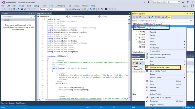
Task: Click the Publish button in status bar
Action: (x=188, y=107)
